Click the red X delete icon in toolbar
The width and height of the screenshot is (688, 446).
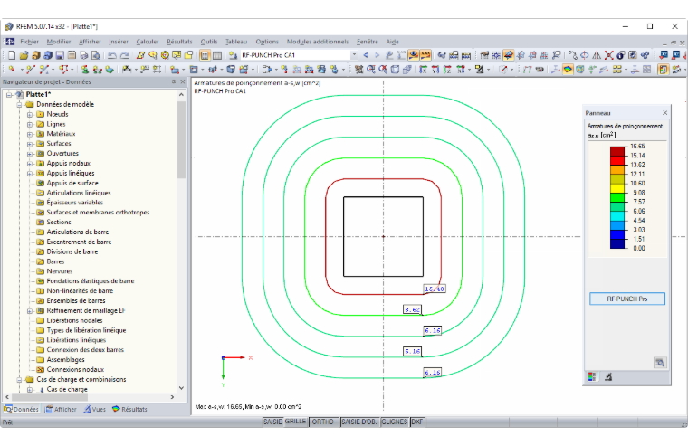click(608, 55)
